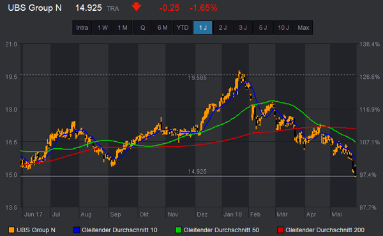383x236 pixels.
Task: Click the 19.585 high line label
Action: pos(197,78)
